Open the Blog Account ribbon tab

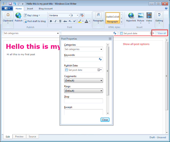pos(46,9)
